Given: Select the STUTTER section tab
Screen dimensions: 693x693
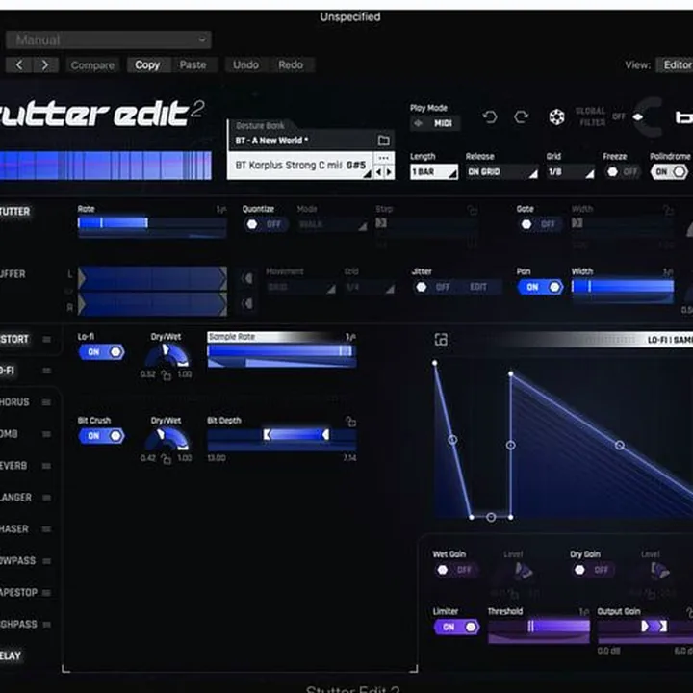Looking at the screenshot, I should coord(15,211).
